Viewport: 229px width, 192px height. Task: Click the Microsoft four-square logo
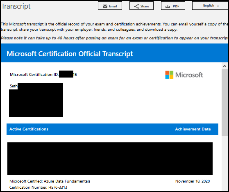[169, 75]
